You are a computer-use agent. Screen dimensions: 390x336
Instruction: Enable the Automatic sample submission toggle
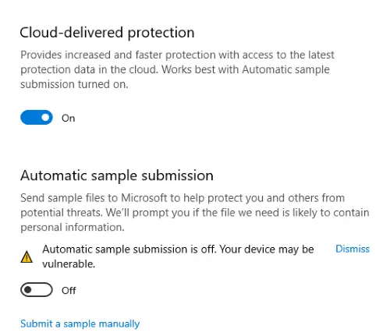[x=37, y=289]
